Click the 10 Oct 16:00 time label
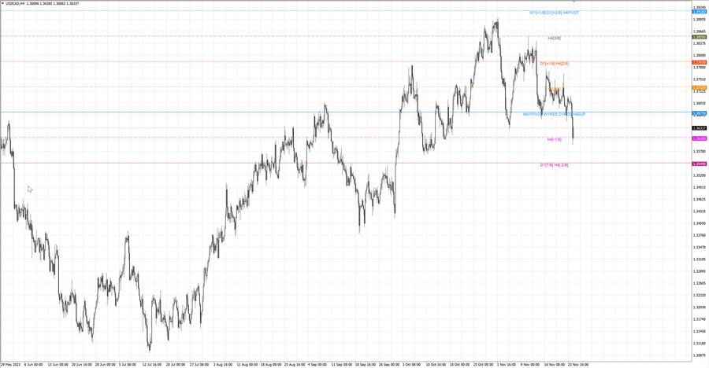Viewport: 709px width, 368px height. tap(436, 364)
